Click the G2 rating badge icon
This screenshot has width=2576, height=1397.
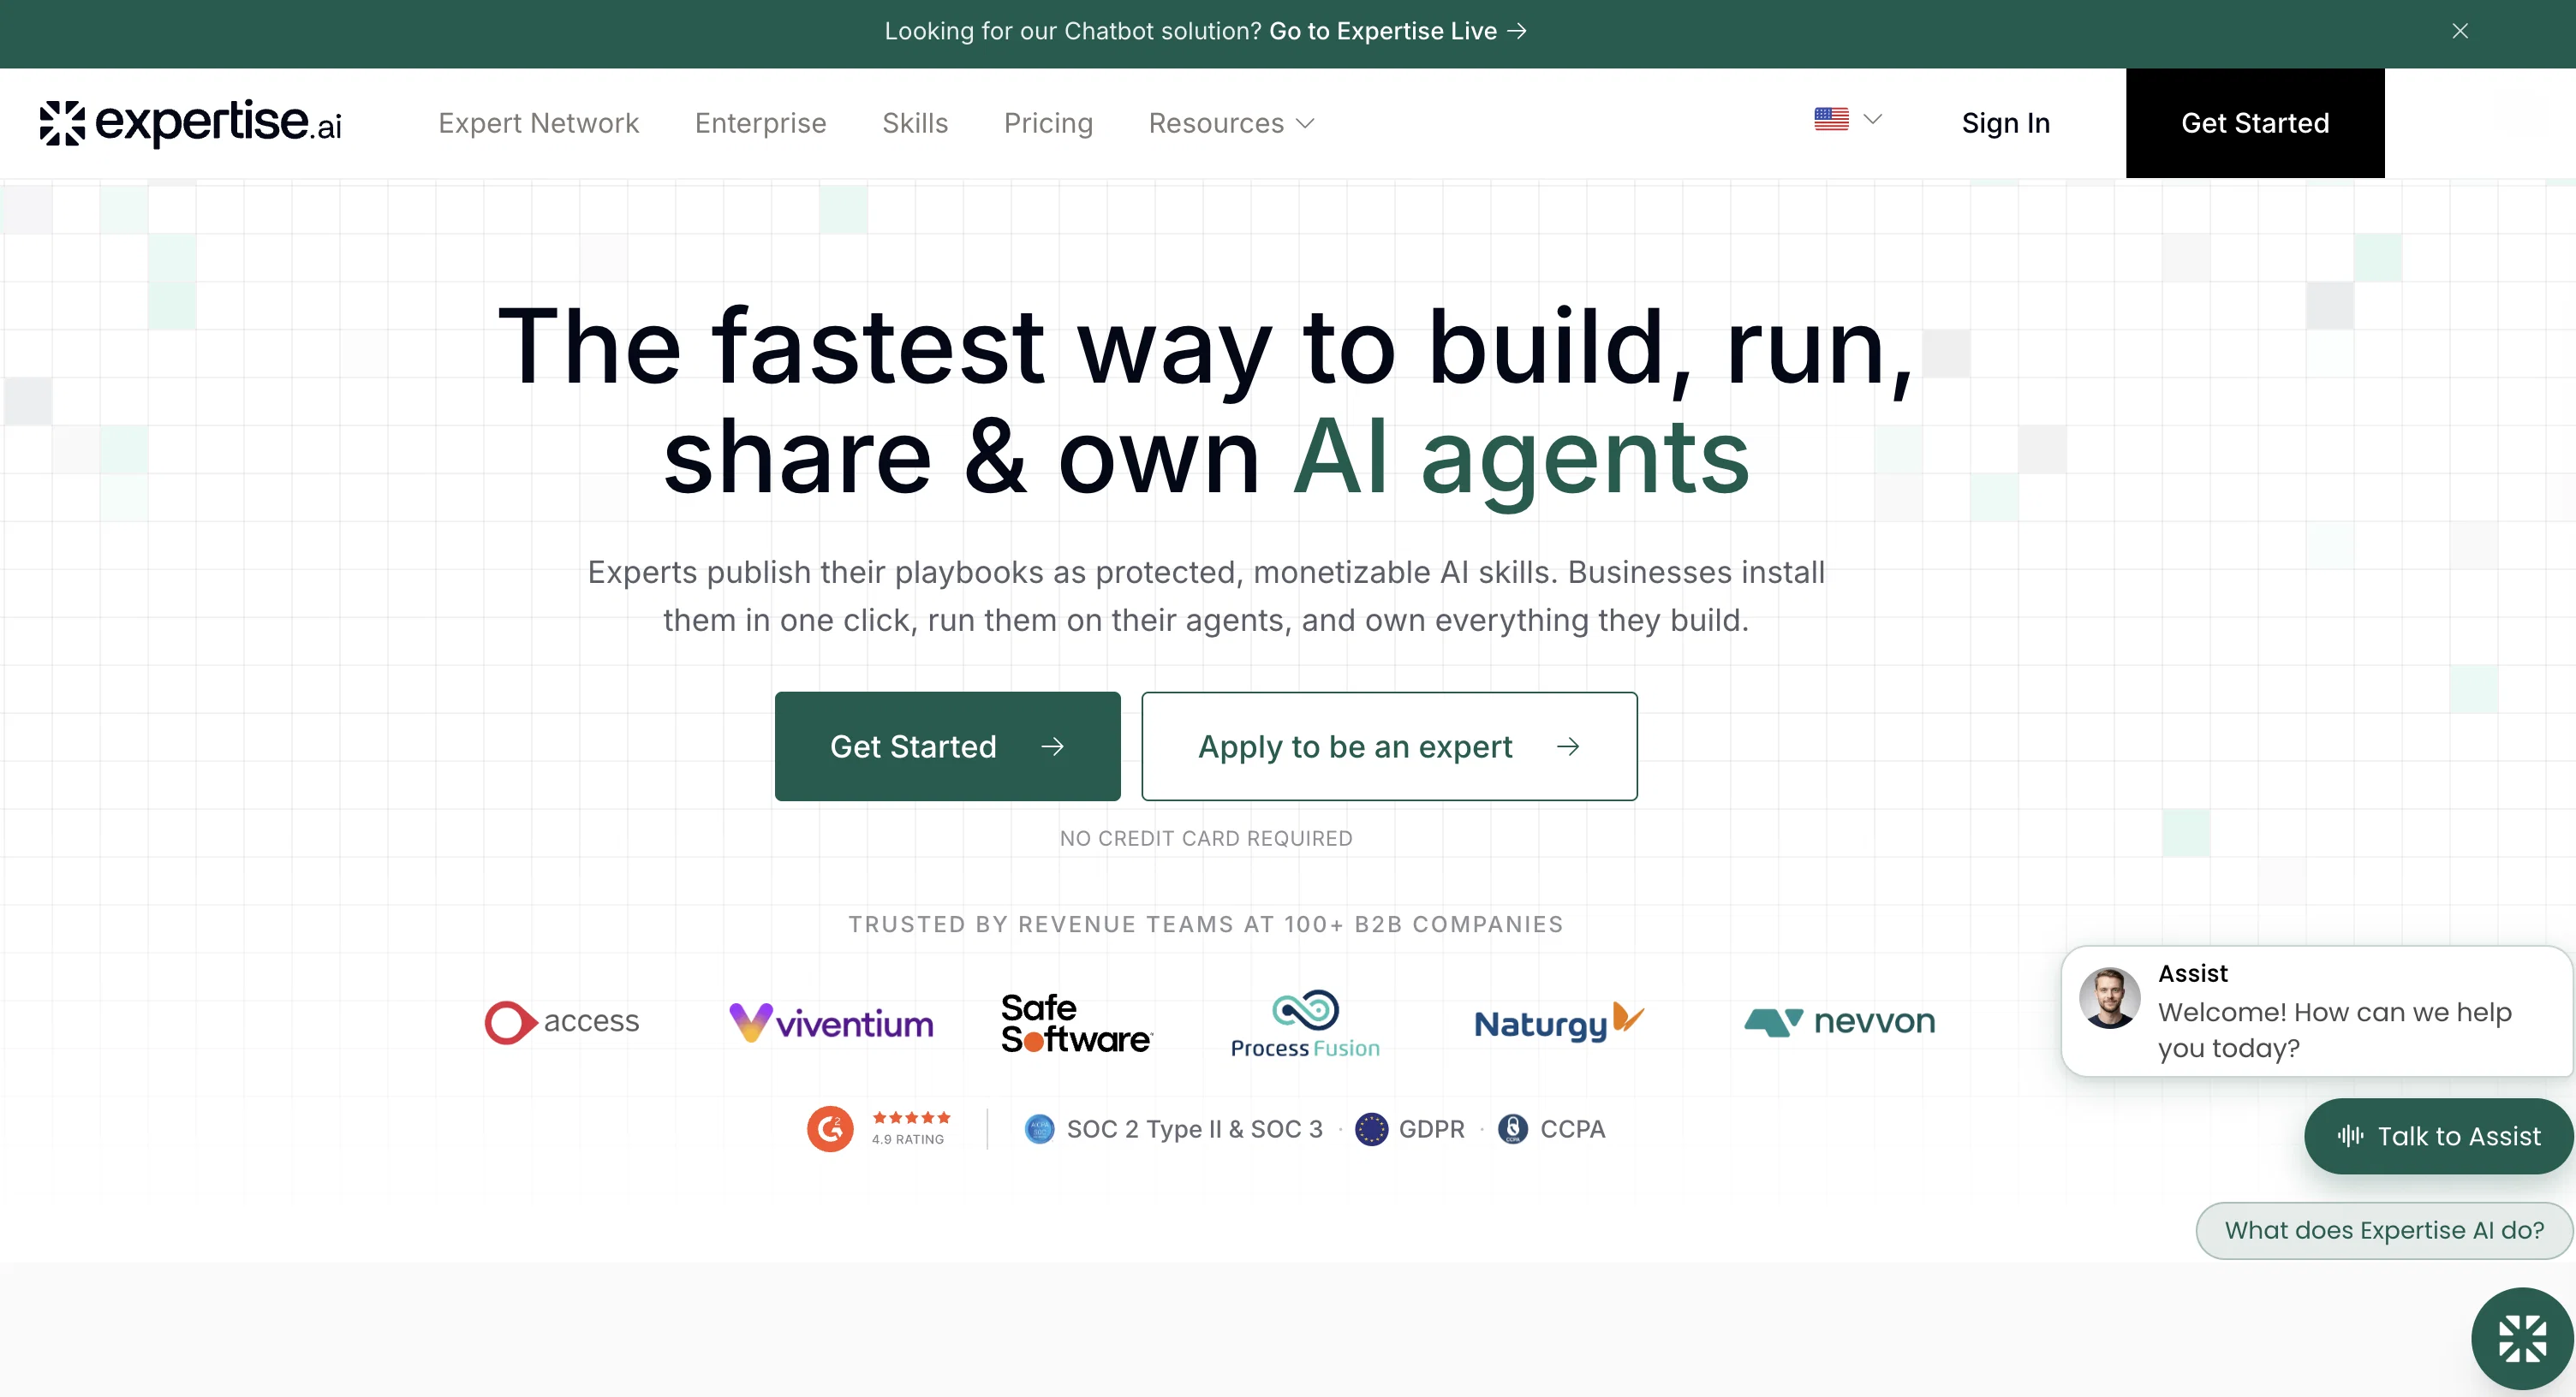point(830,1129)
